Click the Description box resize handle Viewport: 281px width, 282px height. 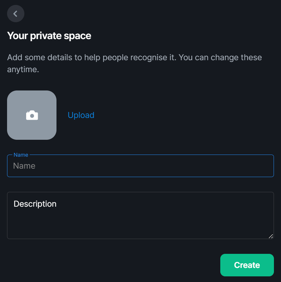(x=271, y=236)
